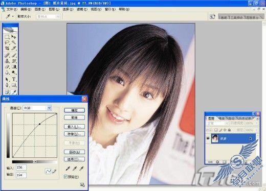Open the Layers panel flyout menu arrow
The image size is (266, 191).
point(258,118)
